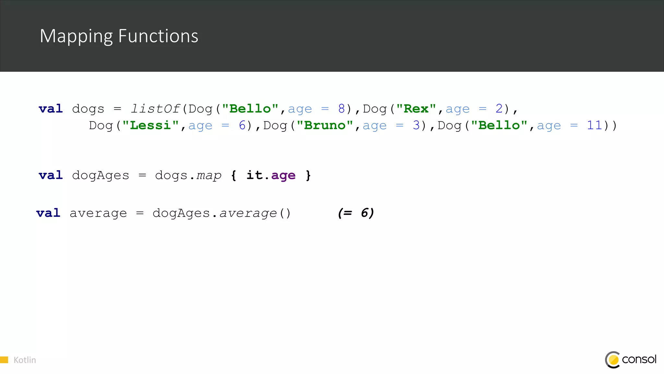Click the 'dogAges' variable name in declaration
The width and height of the screenshot is (664, 374).
coord(101,176)
